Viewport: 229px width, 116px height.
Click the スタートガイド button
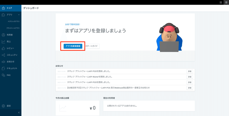click(x=92, y=46)
